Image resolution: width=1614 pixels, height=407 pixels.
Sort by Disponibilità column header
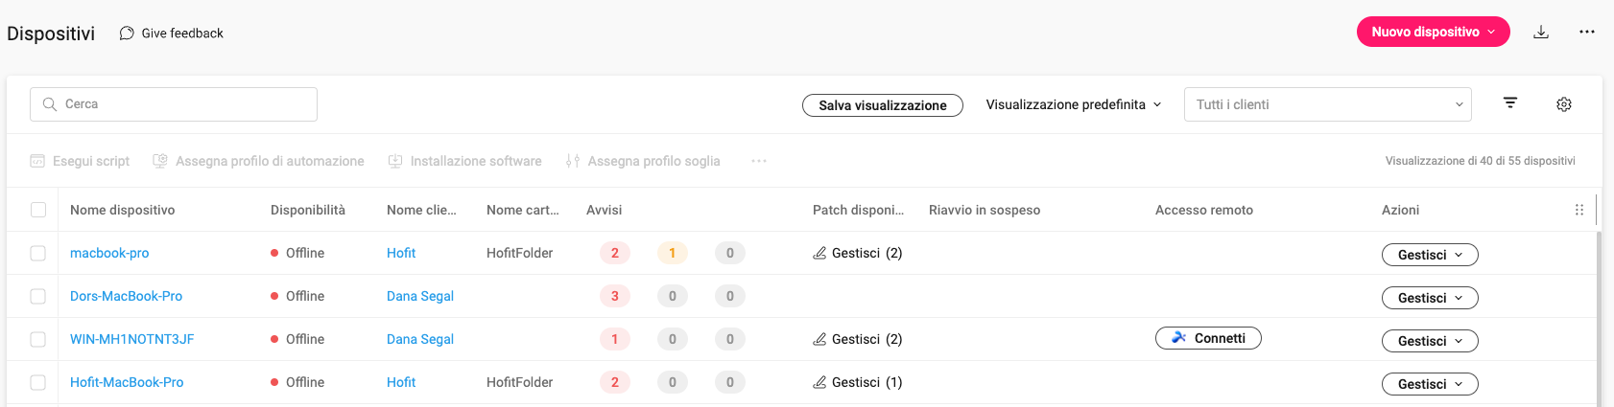point(308,210)
